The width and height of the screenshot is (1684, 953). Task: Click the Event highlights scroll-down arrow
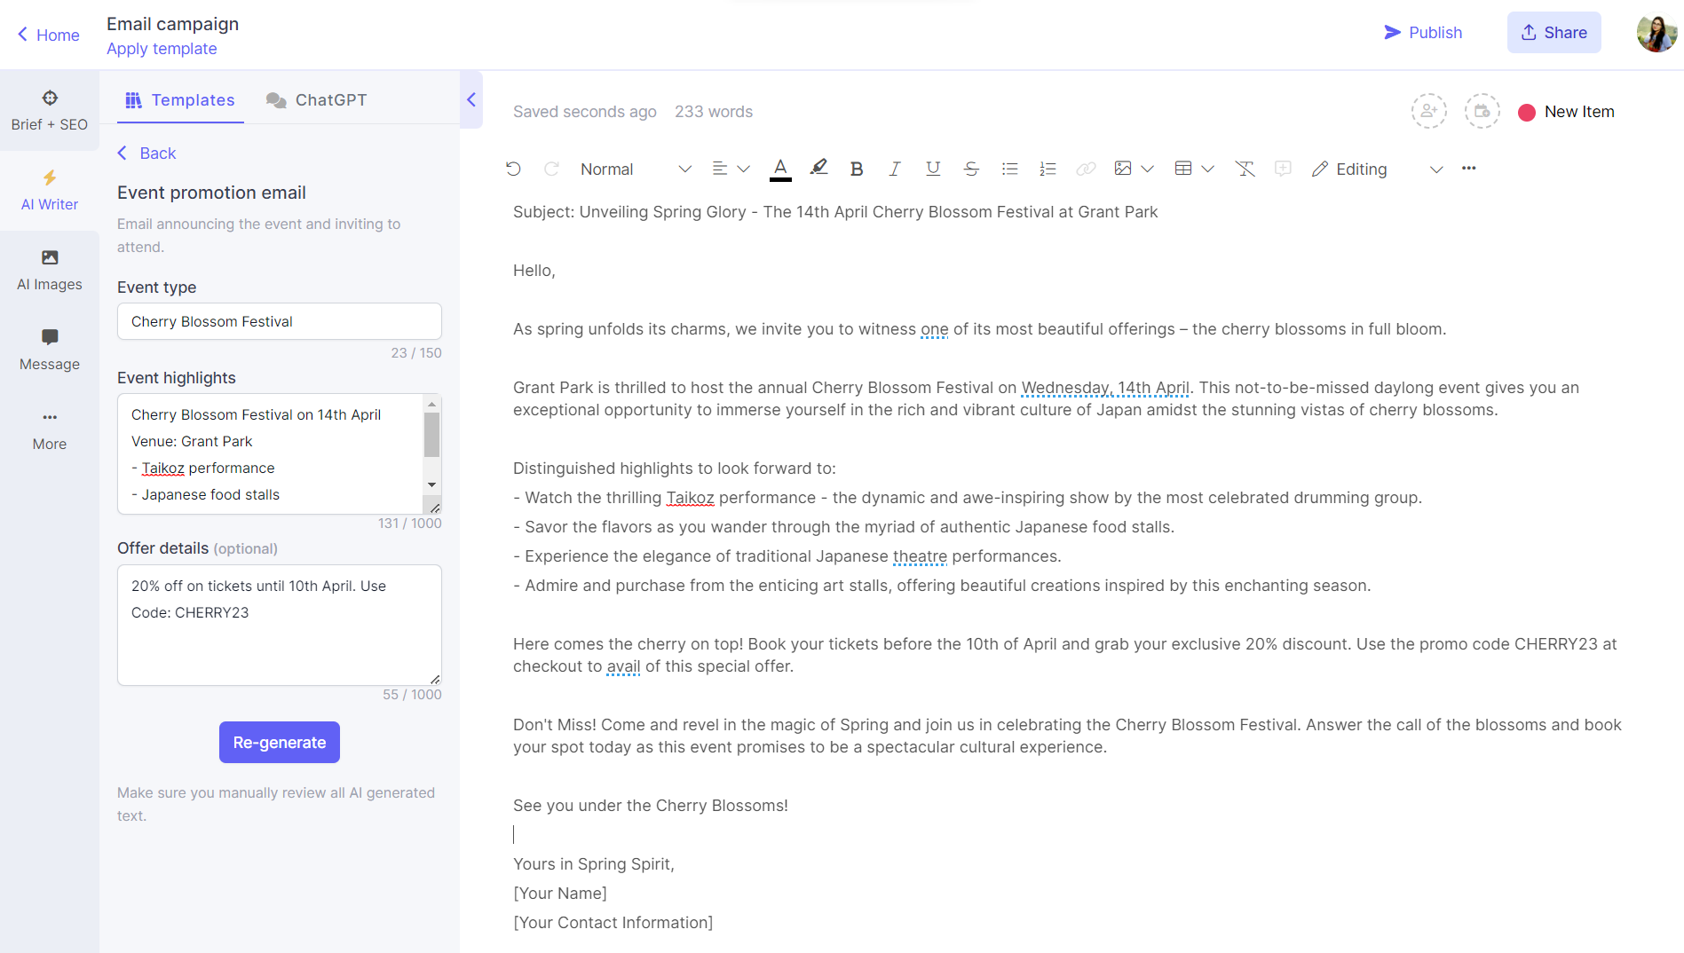point(432,484)
